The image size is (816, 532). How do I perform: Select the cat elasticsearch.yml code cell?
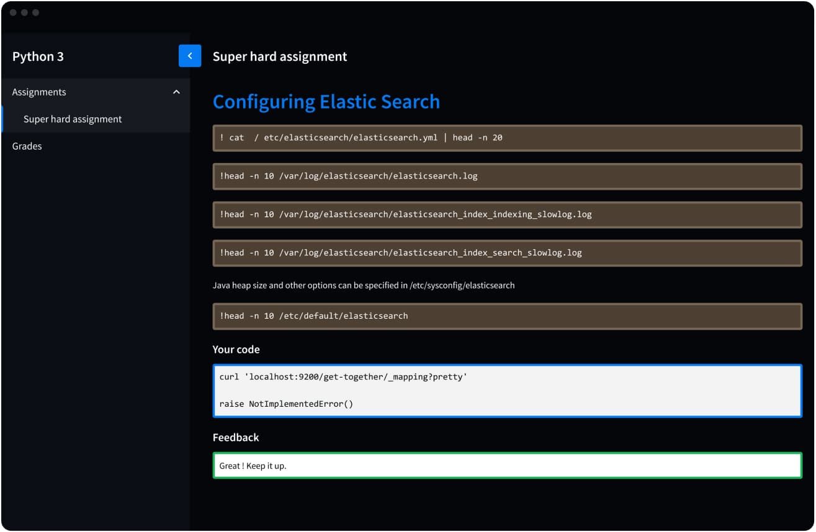click(x=506, y=138)
